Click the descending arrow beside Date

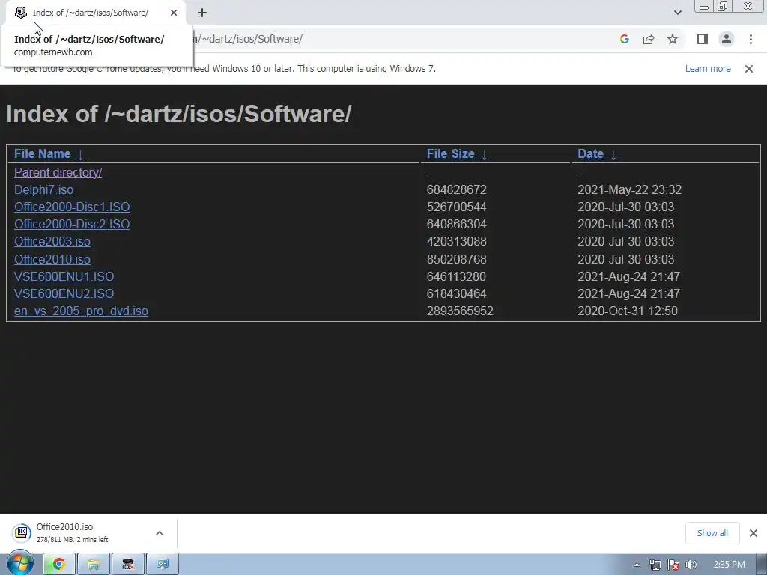coord(613,155)
